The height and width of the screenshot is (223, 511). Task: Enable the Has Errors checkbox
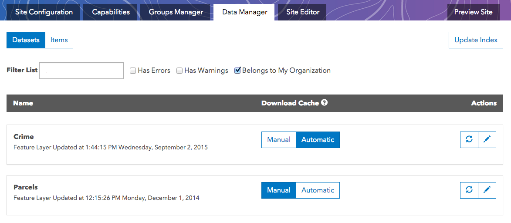[133, 71]
